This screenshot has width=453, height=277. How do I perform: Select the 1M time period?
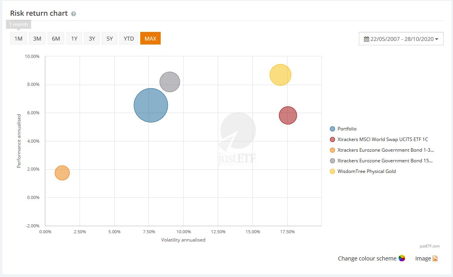[x=19, y=38]
